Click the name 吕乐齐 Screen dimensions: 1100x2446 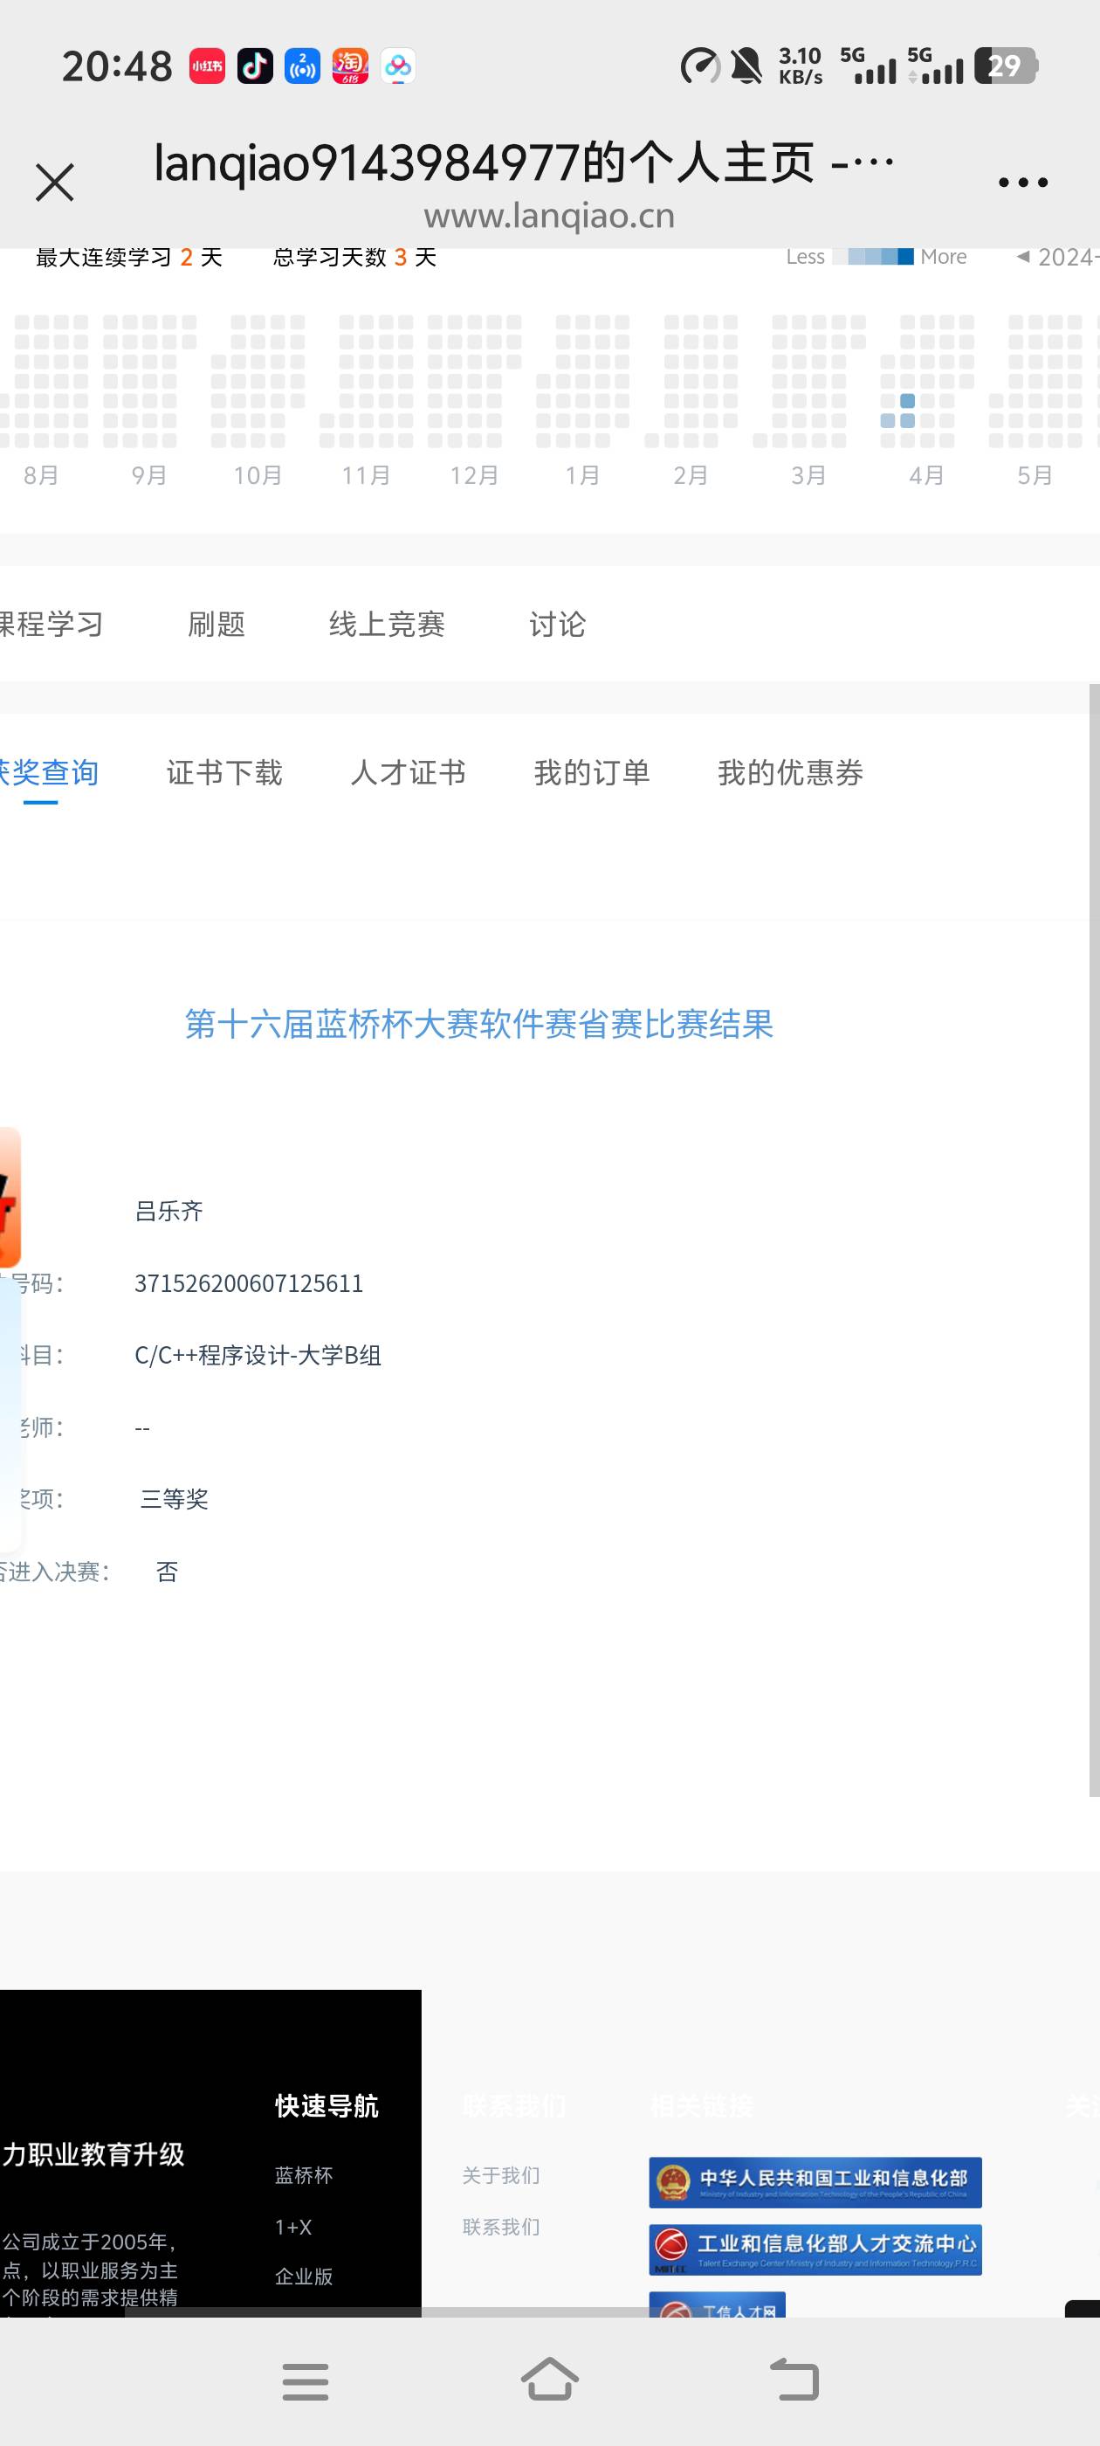pos(169,1211)
